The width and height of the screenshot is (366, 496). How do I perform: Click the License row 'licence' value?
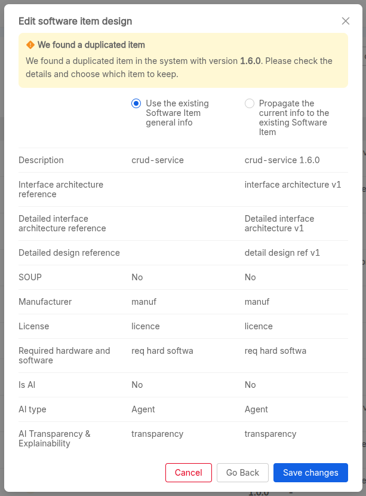(143, 326)
